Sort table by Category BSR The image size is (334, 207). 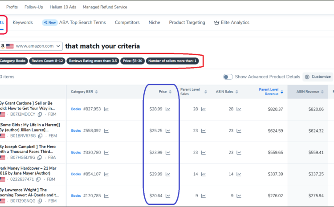(x=96, y=92)
